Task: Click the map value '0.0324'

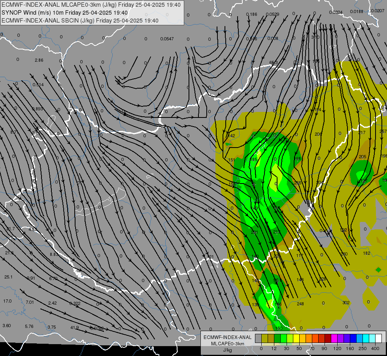Action: coord(336,12)
